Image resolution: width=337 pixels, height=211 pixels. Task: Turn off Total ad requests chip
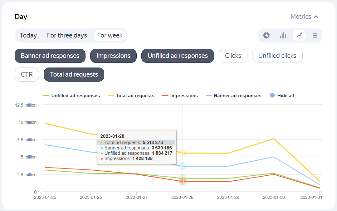click(x=74, y=74)
